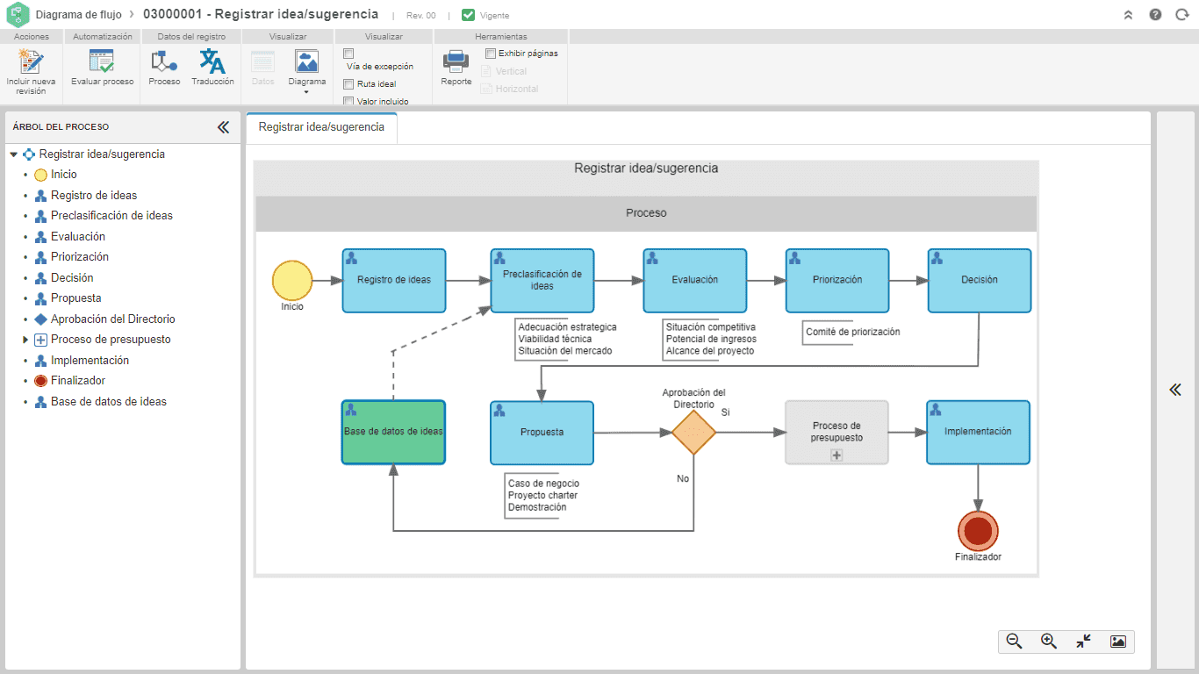
Task: Enable the Ruta ideal checkbox
Action: (348, 84)
